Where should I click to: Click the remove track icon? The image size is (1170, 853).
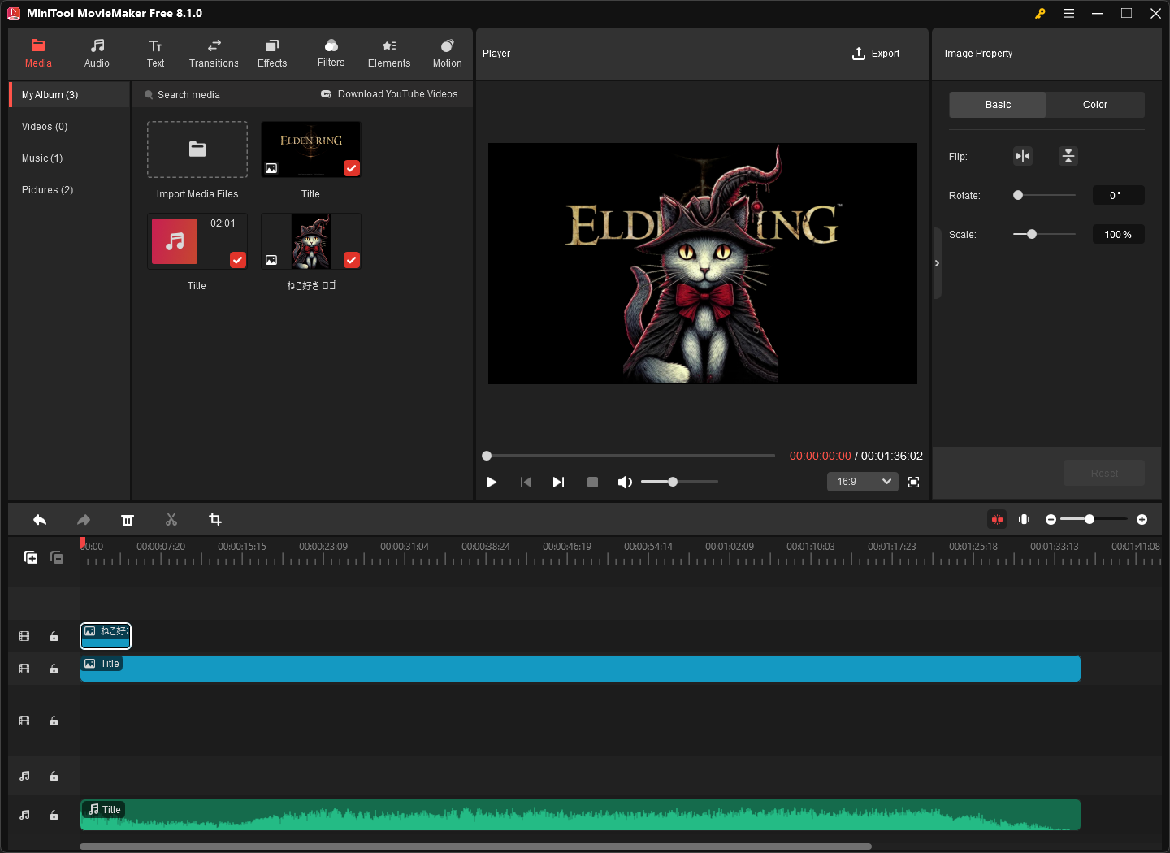(x=57, y=557)
